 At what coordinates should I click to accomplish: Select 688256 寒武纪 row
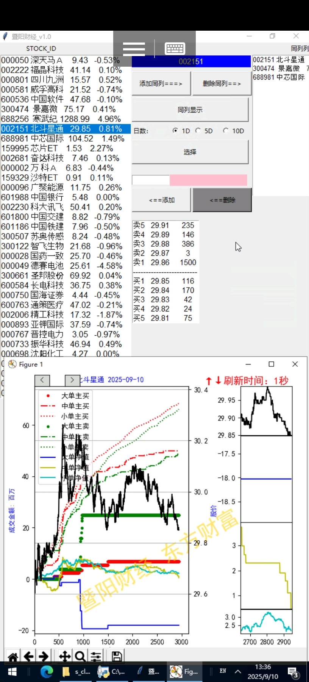tap(66, 119)
